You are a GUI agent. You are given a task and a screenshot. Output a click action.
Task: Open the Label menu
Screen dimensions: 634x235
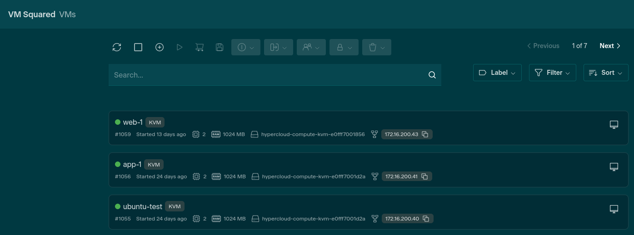pyautogui.click(x=497, y=73)
